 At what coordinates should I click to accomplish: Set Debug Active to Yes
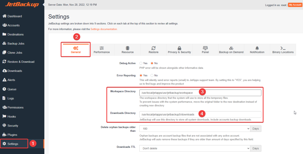141,63
